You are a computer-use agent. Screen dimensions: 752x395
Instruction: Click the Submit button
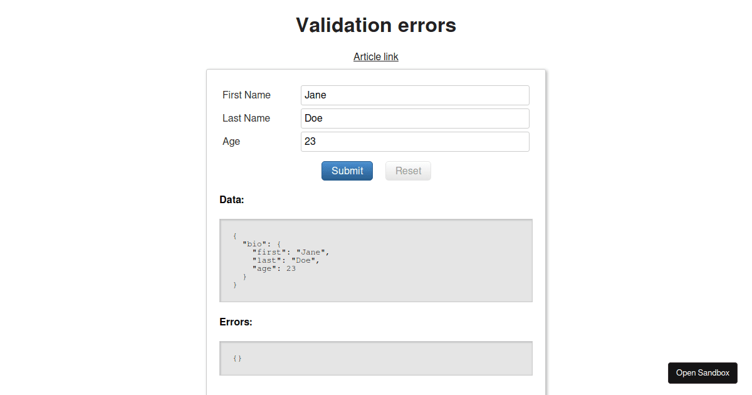(x=347, y=171)
